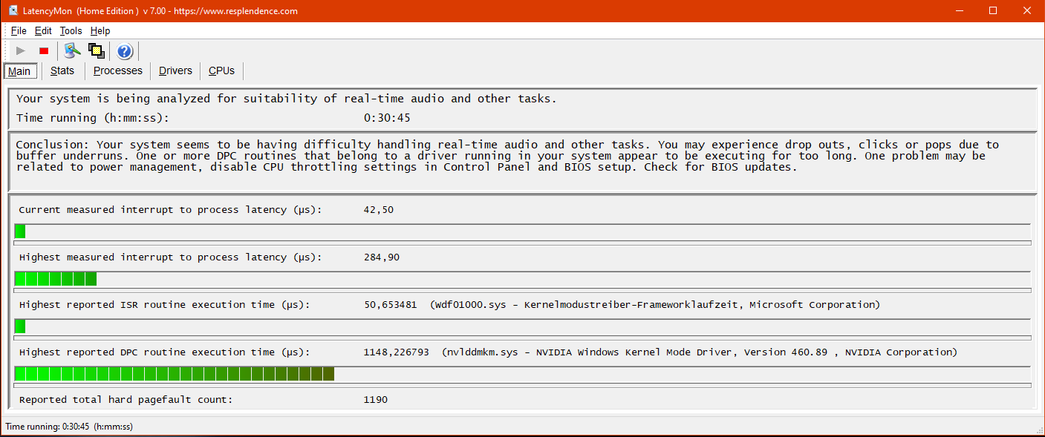
Task: Open the Edit menu
Action: [x=43, y=30]
